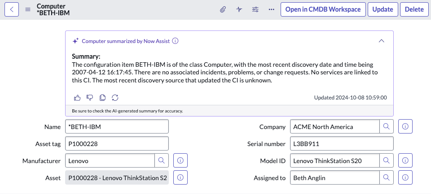Click the Manufacturer field containing Lenovo
Viewport: 431px width, 194px height.
pos(110,160)
